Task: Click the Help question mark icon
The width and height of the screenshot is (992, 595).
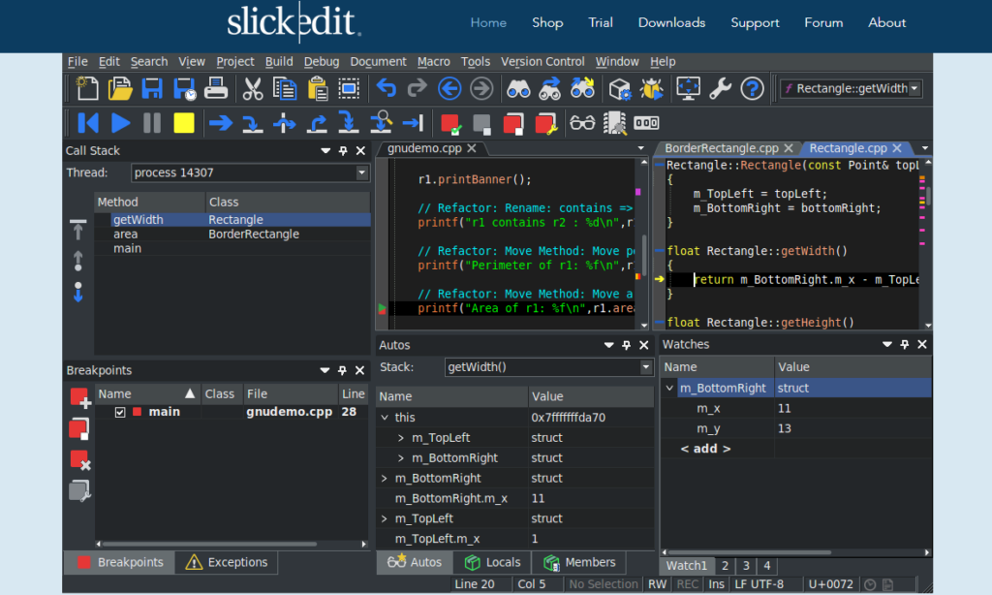Action: coord(752,88)
